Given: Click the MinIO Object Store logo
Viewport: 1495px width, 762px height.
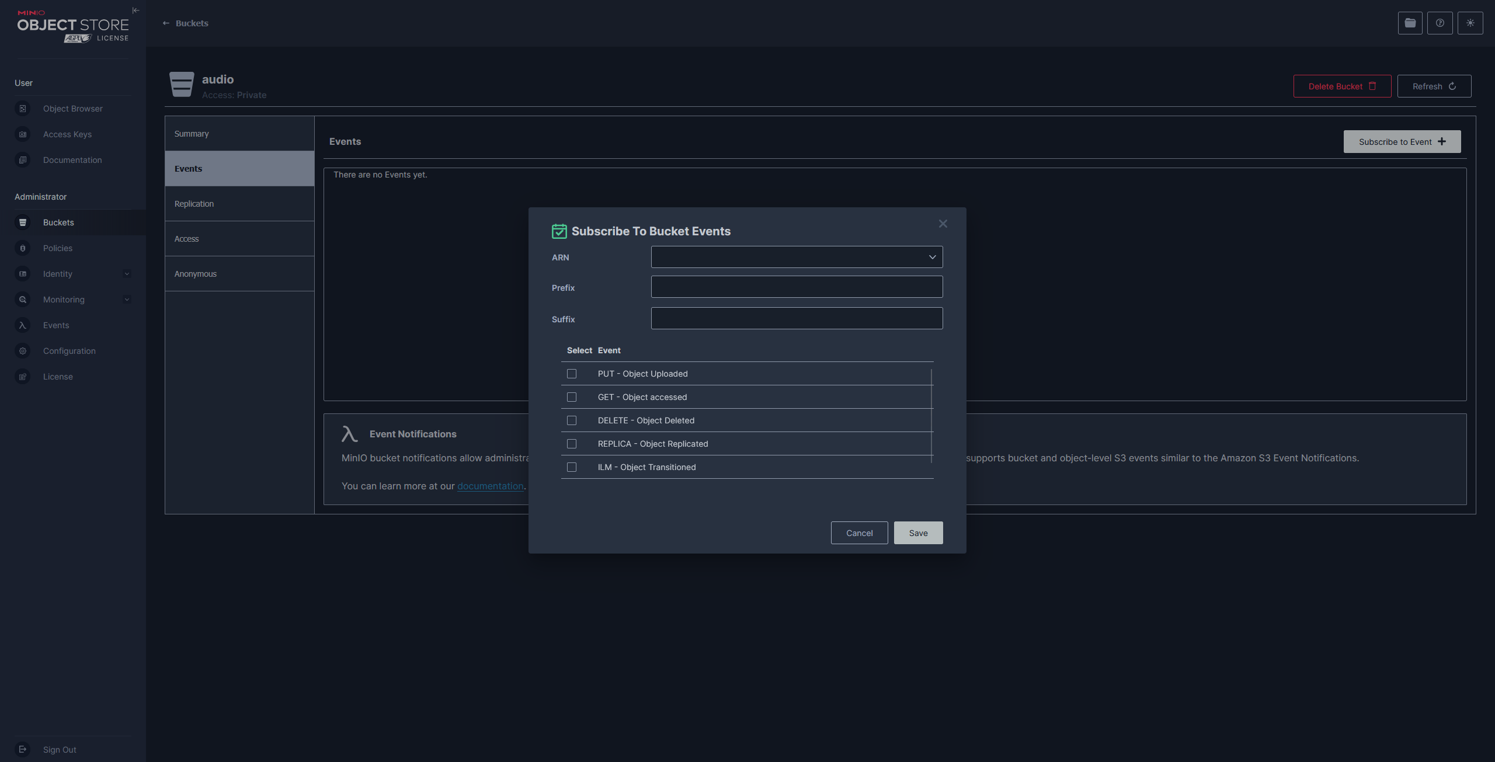Looking at the screenshot, I should (72, 26).
